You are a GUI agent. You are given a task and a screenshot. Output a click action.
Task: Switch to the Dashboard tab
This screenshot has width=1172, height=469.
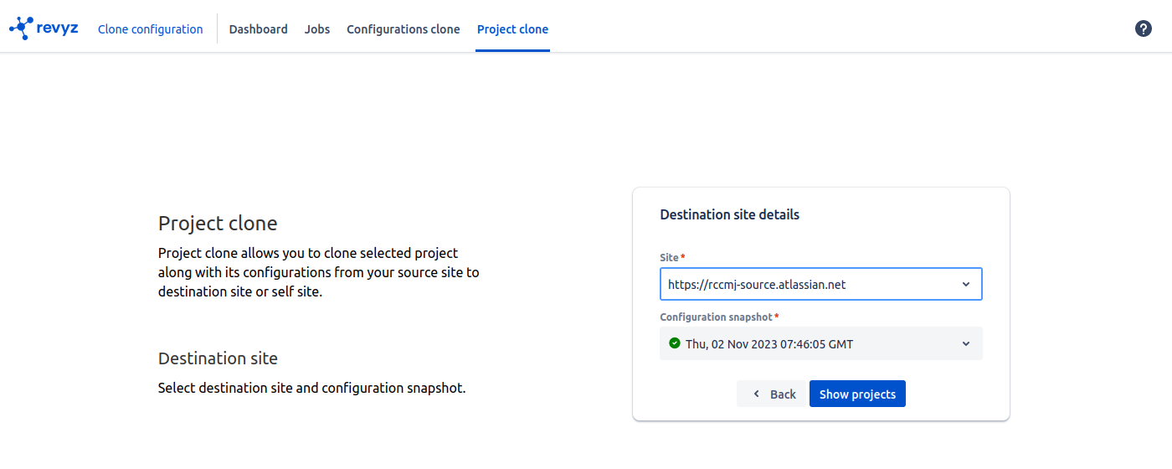[258, 29]
